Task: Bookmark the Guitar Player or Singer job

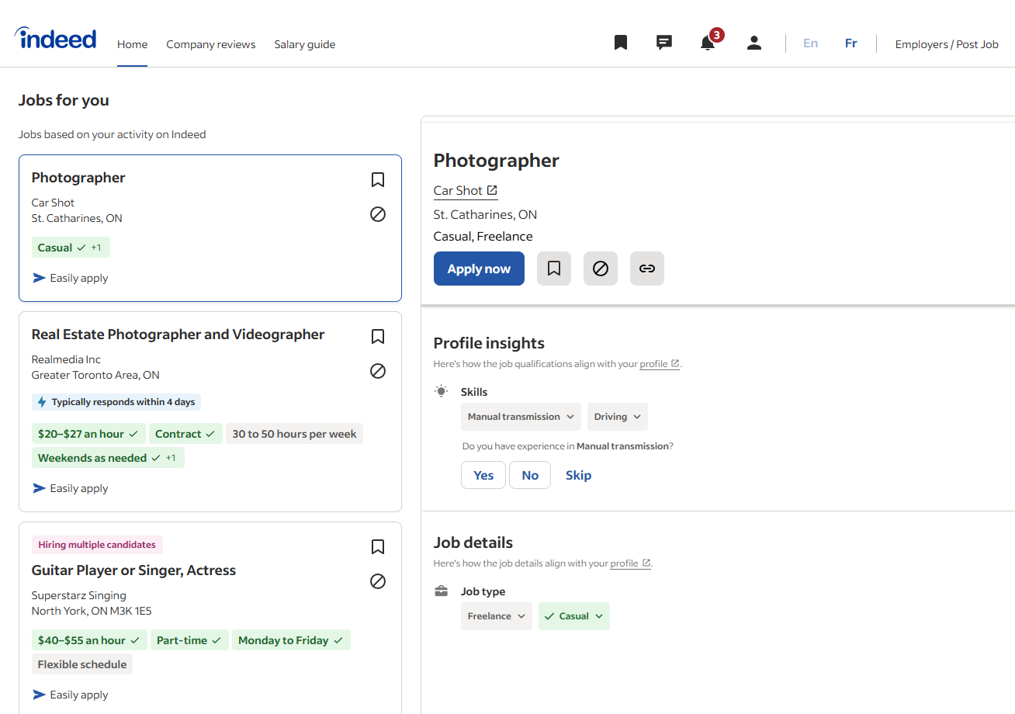Action: [378, 547]
